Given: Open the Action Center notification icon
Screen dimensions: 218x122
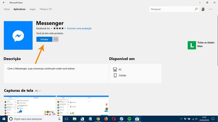Looking at the screenshot, I should click(213, 119).
